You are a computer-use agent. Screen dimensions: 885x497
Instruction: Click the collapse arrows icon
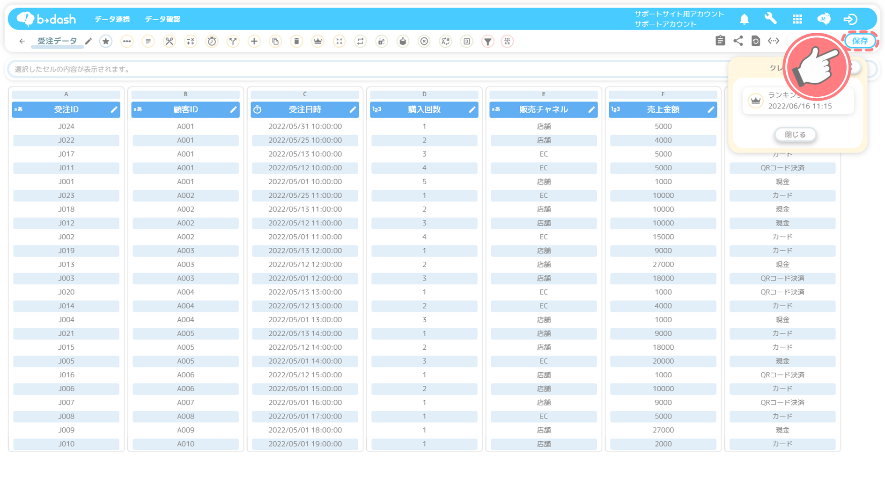[339, 41]
